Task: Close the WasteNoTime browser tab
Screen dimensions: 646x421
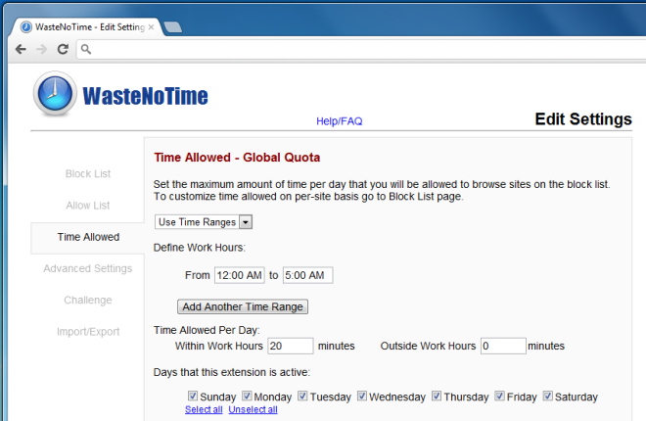Action: click(x=151, y=27)
